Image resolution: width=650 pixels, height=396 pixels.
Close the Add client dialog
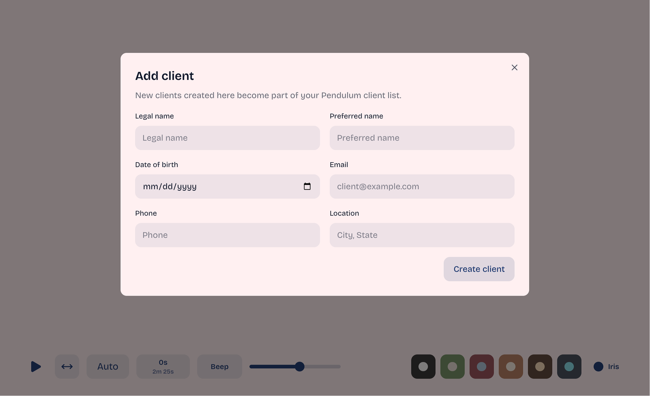coord(514,67)
